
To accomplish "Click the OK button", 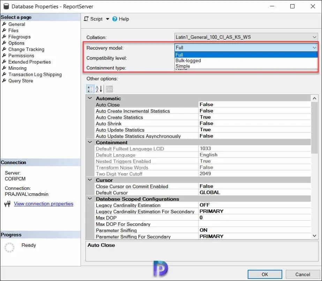I will click(x=264, y=274).
